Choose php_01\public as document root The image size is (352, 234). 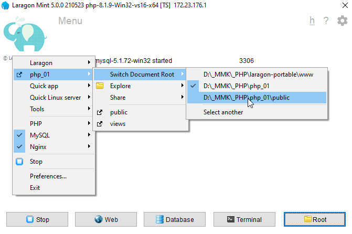[x=246, y=98]
